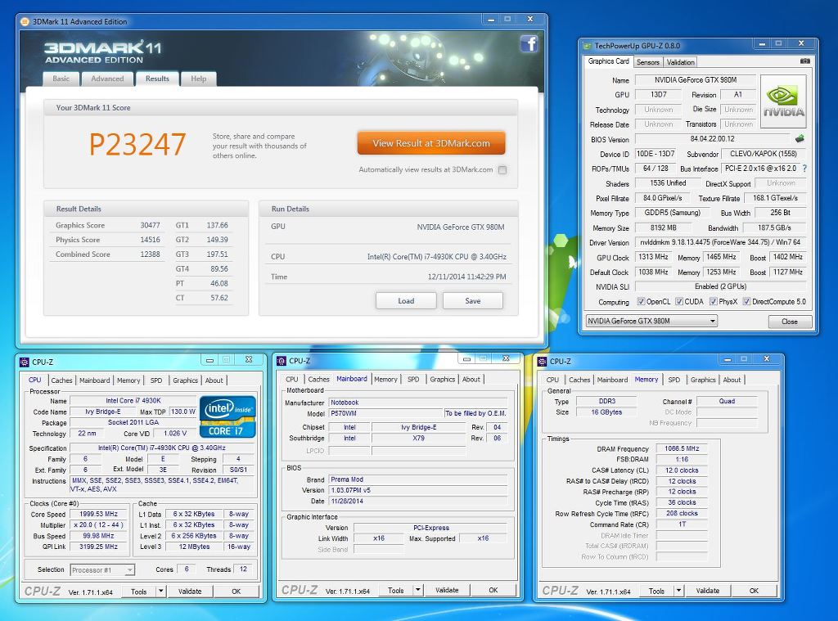Open the Validation tab in GPU-Z
This screenshot has width=838, height=621.
point(680,62)
